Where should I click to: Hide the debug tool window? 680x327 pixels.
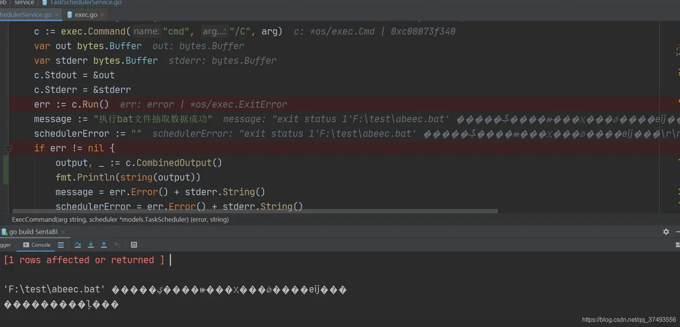[x=678, y=232]
